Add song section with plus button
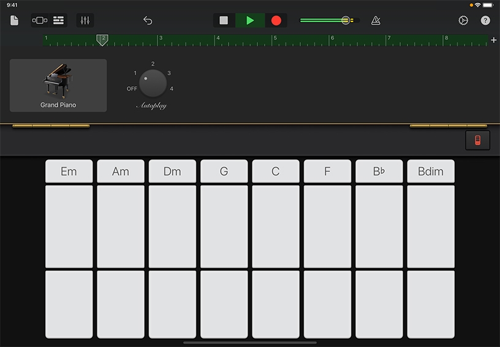Screen dimensions: 500x347 [494, 40]
